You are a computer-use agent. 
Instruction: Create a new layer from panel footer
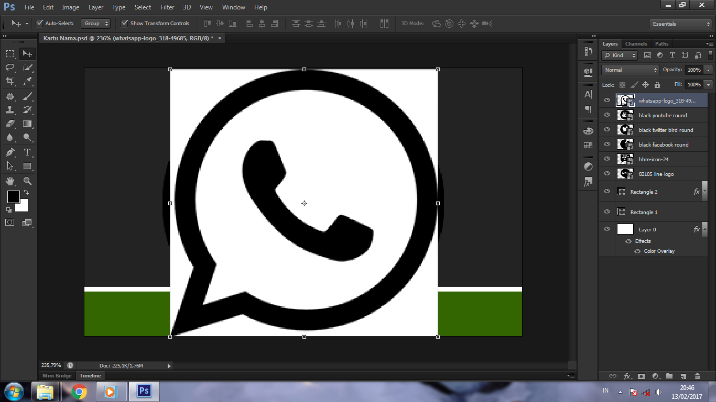tap(683, 376)
